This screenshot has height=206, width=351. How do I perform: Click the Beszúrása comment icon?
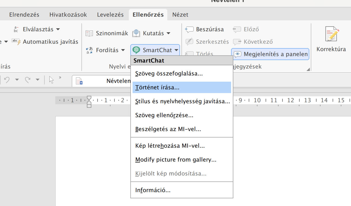(189, 30)
